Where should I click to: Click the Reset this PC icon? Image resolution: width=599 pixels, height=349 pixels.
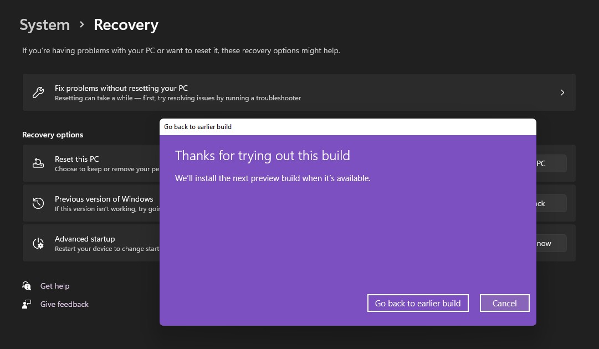[x=38, y=163]
